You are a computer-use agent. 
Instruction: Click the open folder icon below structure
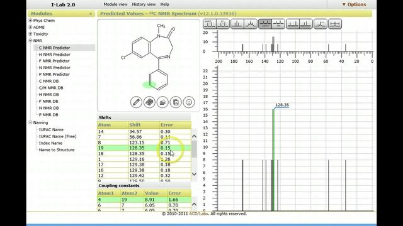click(x=162, y=102)
